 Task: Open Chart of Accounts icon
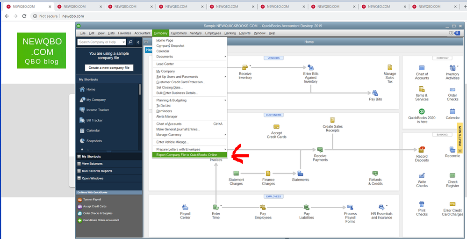point(422,68)
